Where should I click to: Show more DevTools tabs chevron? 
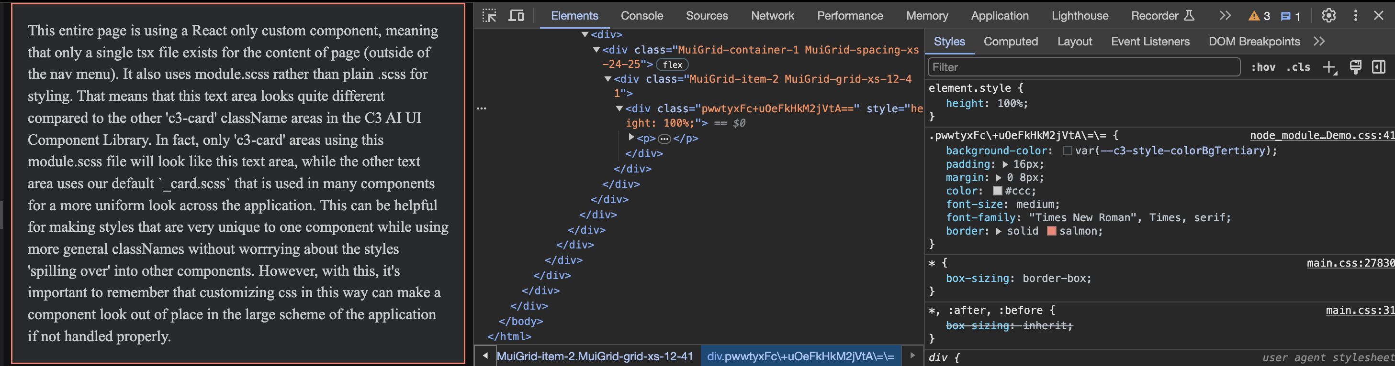click(1225, 16)
